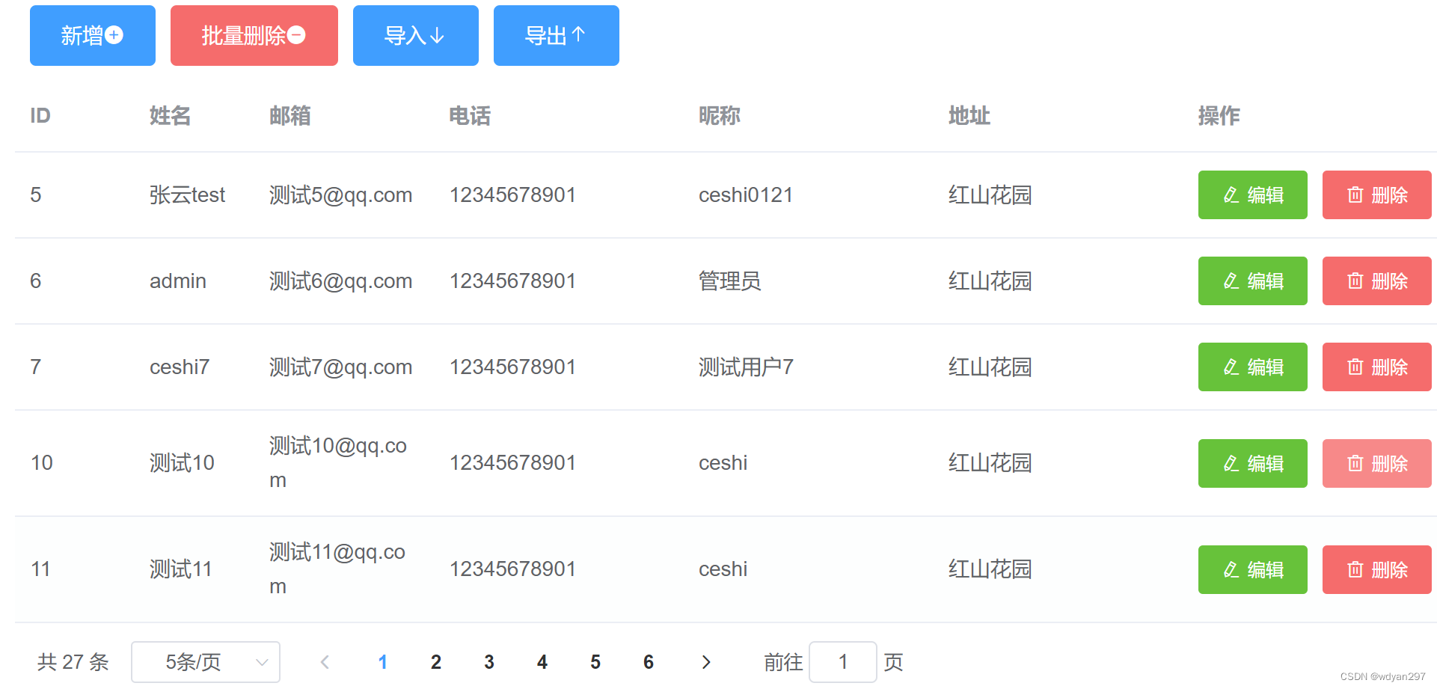Select page 2 in pagination
Image resolution: width=1437 pixels, height=689 pixels.
[436, 662]
